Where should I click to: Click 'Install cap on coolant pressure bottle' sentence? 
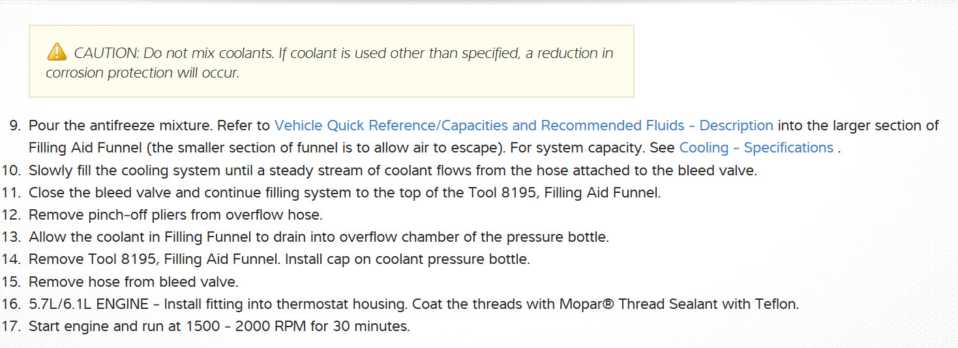click(x=409, y=259)
